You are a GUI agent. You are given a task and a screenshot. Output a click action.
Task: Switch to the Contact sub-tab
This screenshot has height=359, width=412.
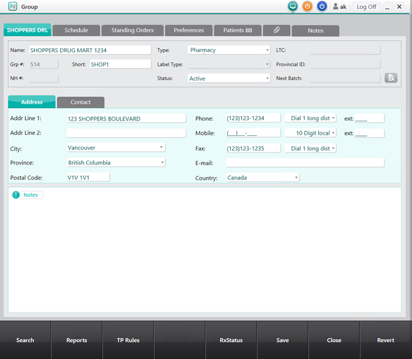pos(81,102)
